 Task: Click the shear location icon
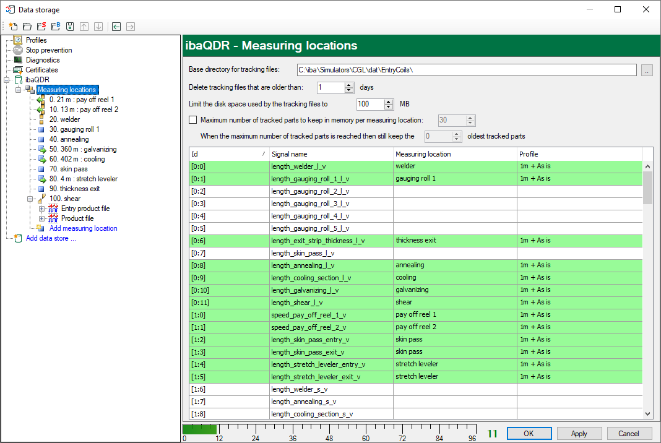coord(41,199)
